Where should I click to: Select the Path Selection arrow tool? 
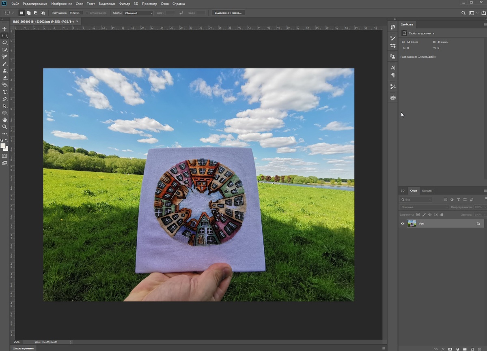click(4, 106)
